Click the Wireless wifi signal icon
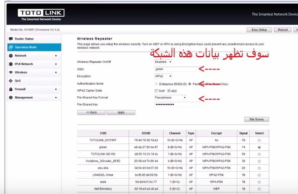The image size is (298, 194). [x=11, y=72]
